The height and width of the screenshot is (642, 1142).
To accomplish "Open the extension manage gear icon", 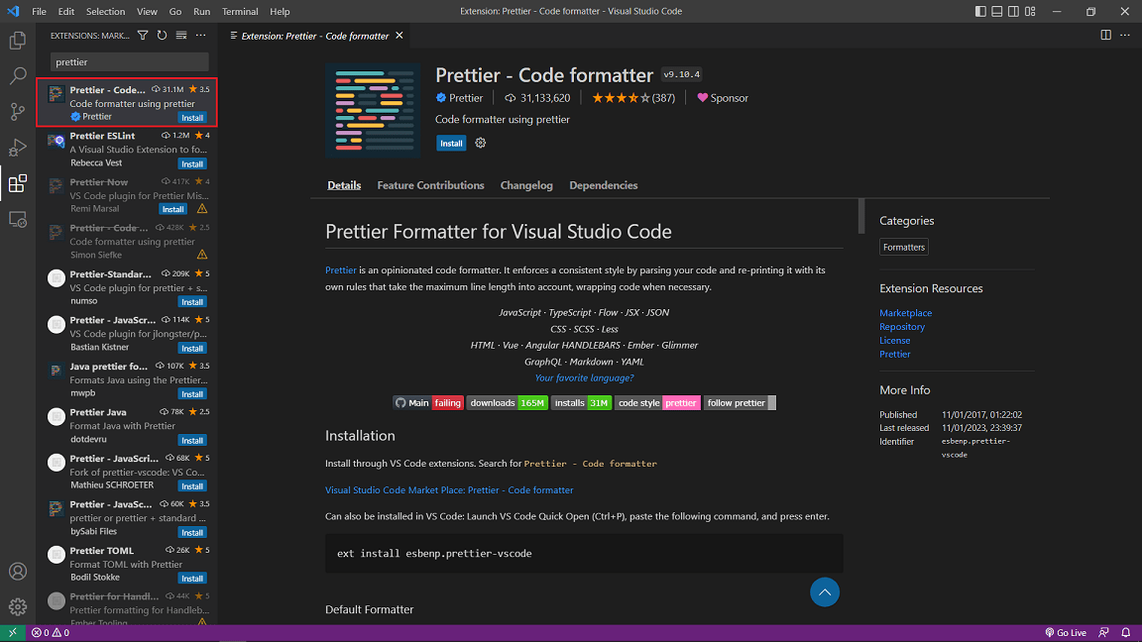I will pyautogui.click(x=480, y=143).
